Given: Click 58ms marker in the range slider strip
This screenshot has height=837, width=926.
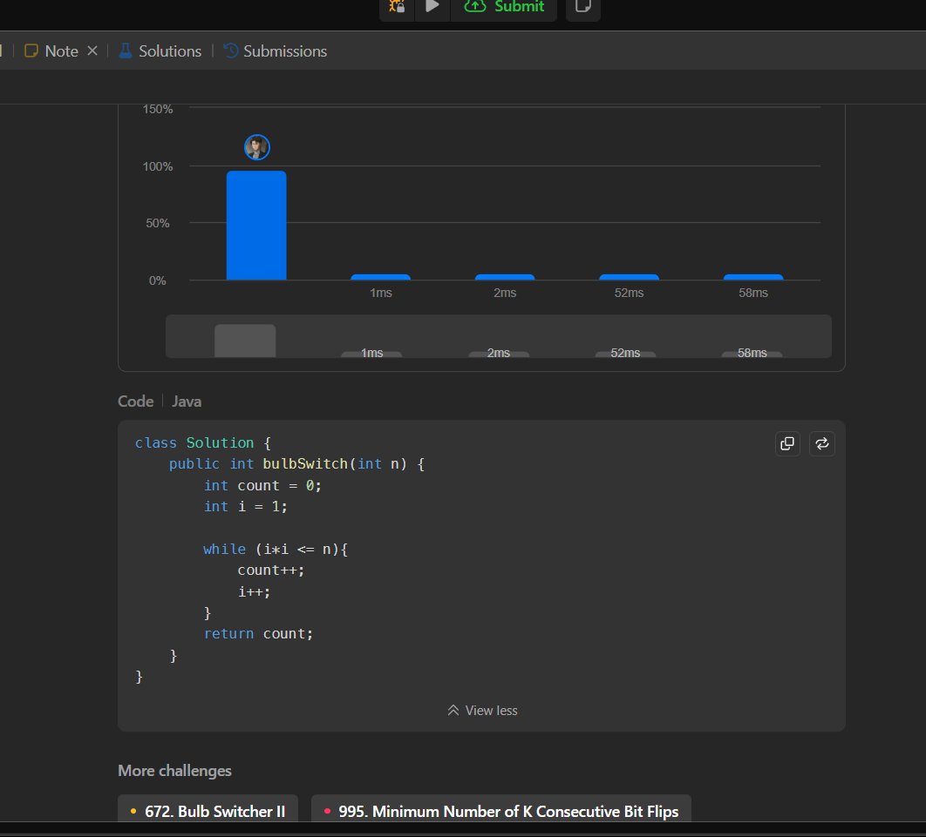Looking at the screenshot, I should tap(752, 354).
